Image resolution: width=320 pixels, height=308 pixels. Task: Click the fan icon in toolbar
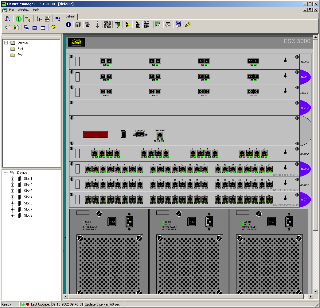107,25
